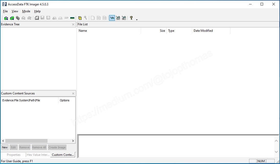280x164 pixels.
Task: Click the Remove All Evidence Items icon
Action: (29, 18)
